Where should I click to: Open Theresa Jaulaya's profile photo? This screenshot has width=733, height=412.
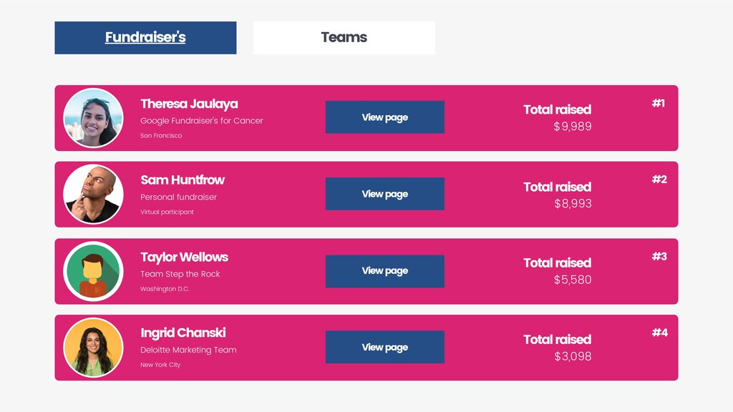pyautogui.click(x=94, y=118)
